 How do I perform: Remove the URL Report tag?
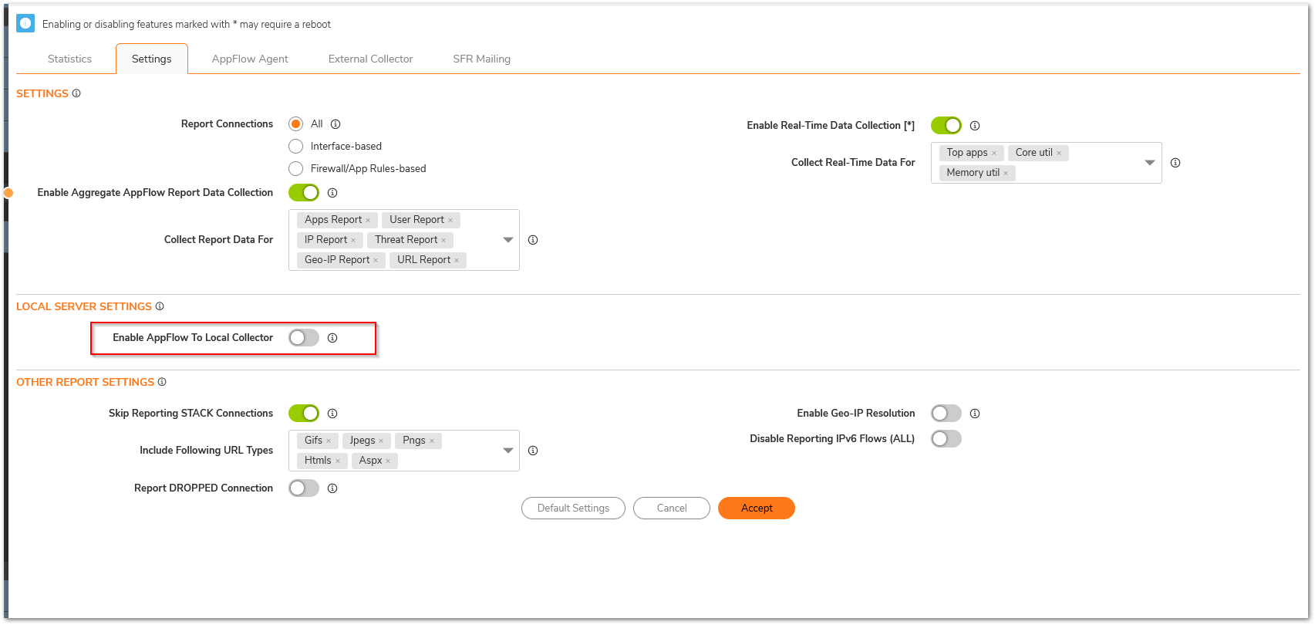(457, 261)
